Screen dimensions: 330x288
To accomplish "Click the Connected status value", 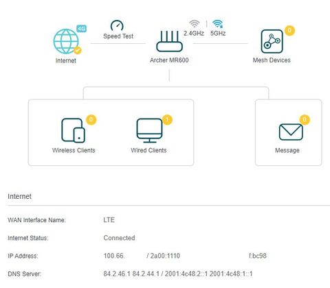I will [119, 238].
